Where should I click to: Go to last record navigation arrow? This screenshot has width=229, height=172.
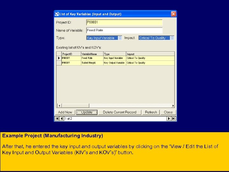174,118
